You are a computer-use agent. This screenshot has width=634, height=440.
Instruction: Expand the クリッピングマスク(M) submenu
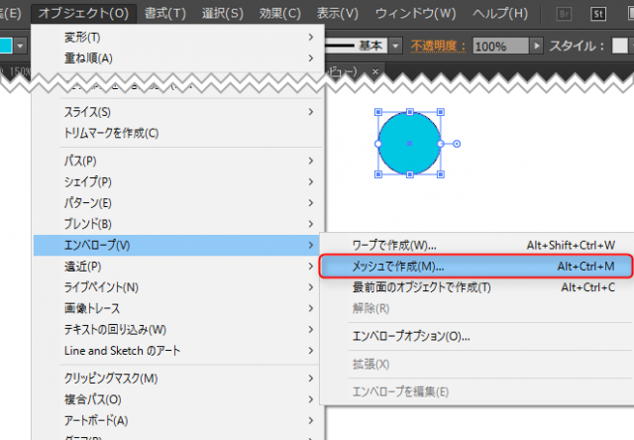pos(111,379)
